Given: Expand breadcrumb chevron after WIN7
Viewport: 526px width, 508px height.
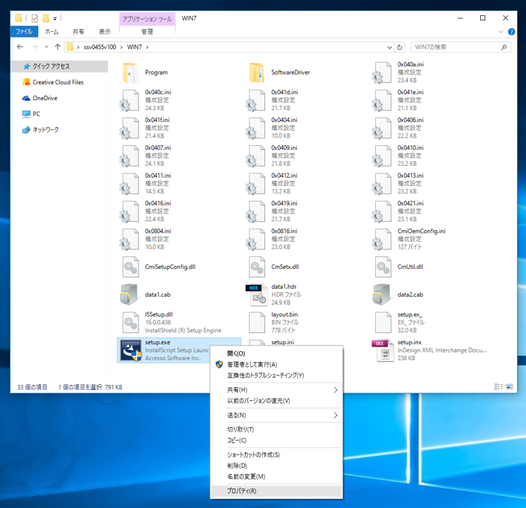Looking at the screenshot, I should point(147,47).
